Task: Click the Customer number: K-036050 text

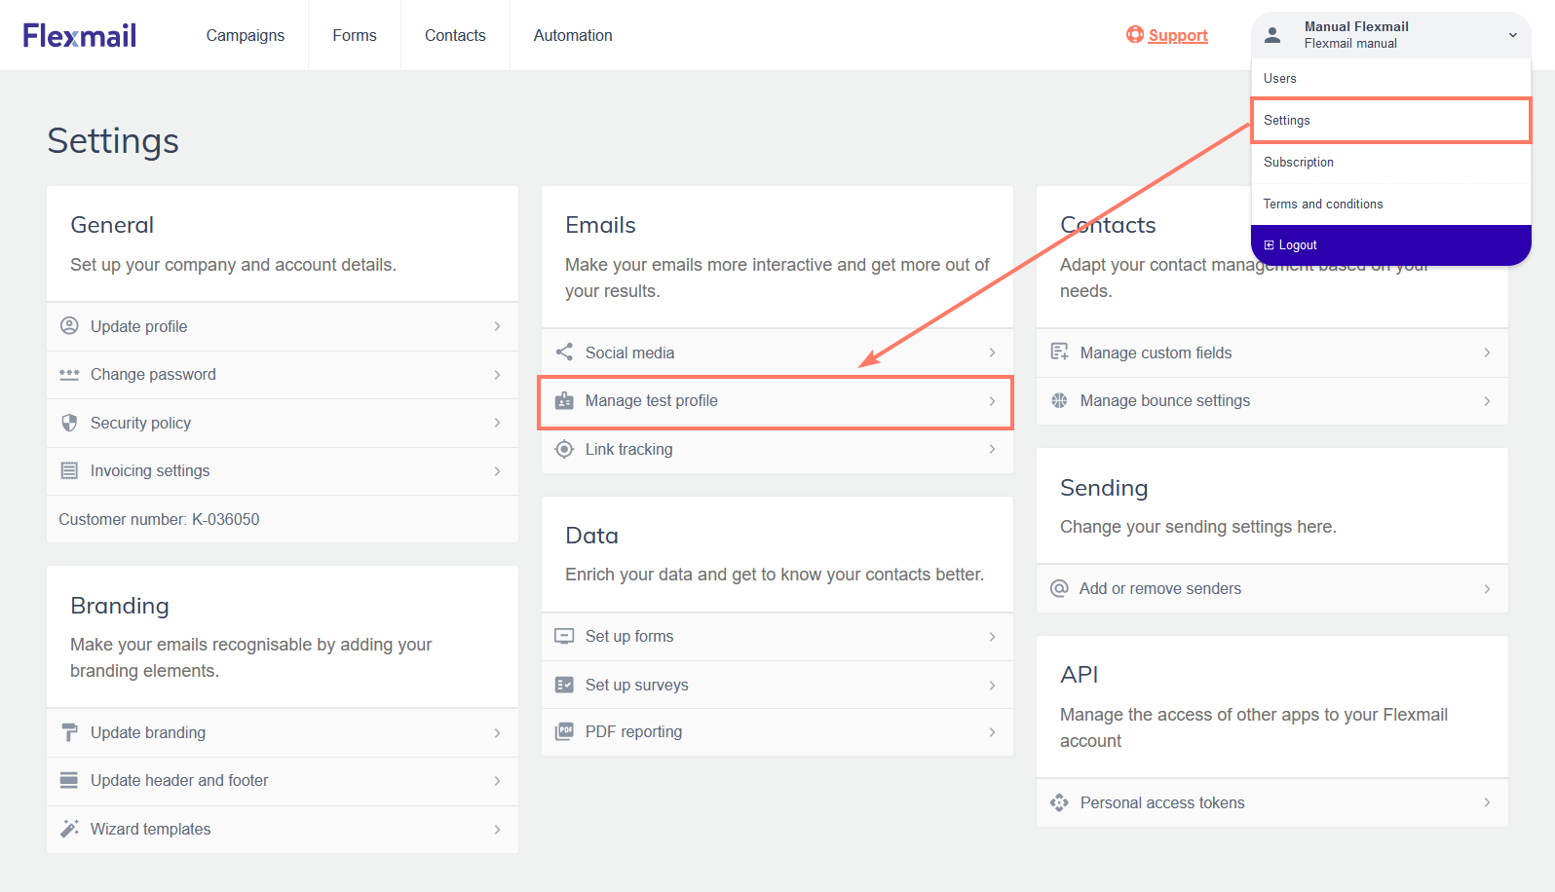Action: pyautogui.click(x=159, y=520)
